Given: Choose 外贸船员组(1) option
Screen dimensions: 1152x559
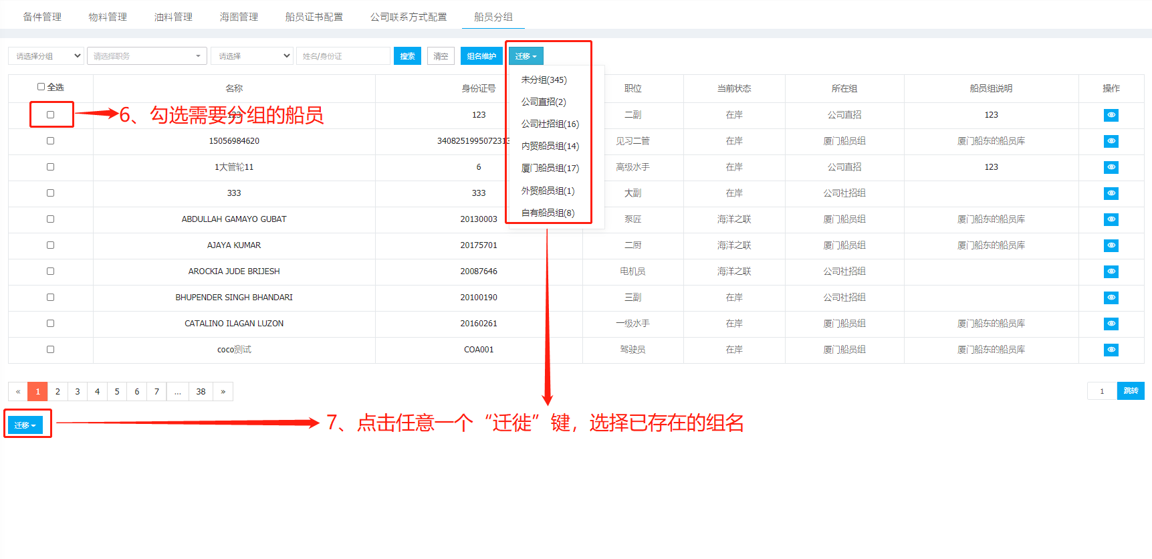Looking at the screenshot, I should click(x=548, y=191).
